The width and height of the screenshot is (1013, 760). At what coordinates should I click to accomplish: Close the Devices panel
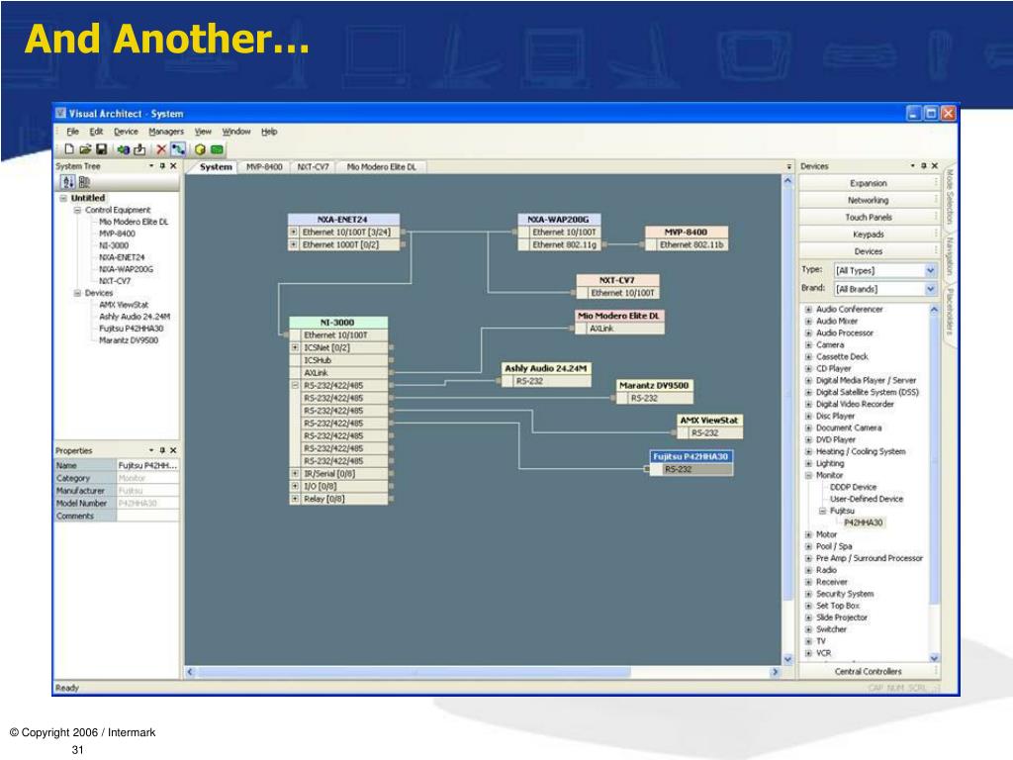click(934, 166)
